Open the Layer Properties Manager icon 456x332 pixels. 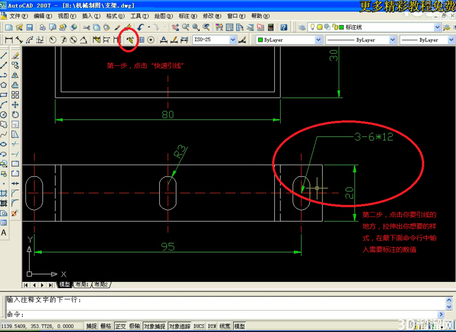pos(302,27)
